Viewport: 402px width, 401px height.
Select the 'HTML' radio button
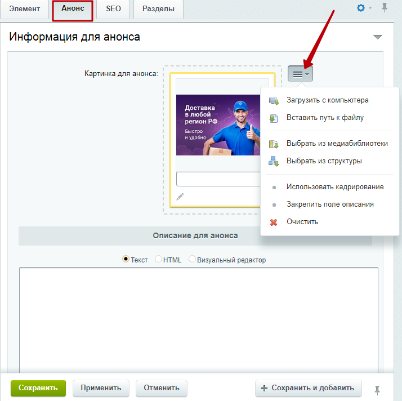pos(158,259)
